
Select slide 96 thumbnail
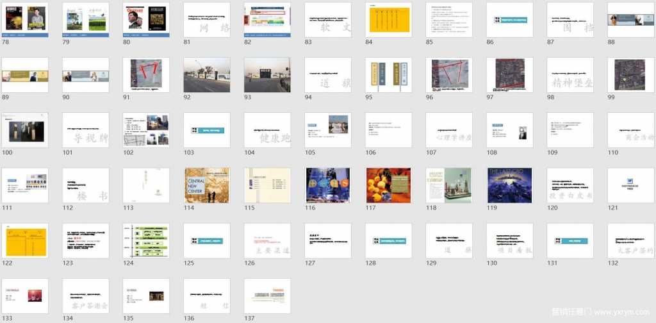[449, 75]
